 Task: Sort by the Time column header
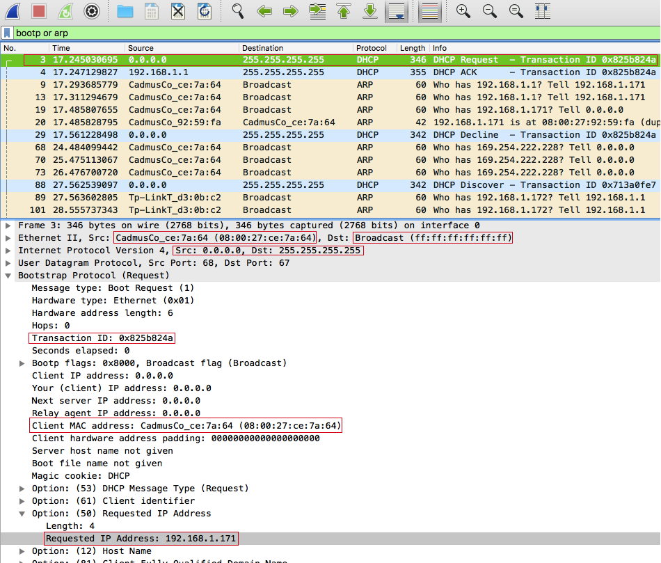pos(87,48)
